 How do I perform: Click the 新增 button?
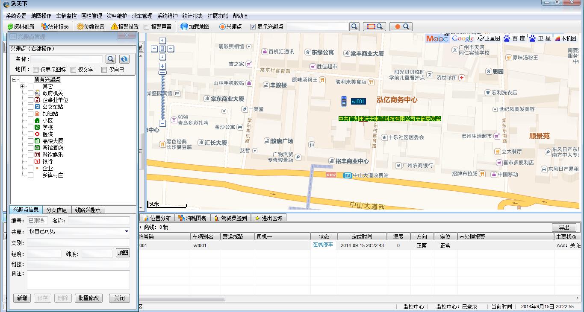pos(22,298)
